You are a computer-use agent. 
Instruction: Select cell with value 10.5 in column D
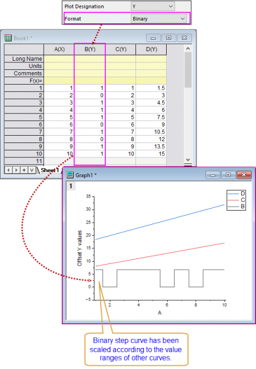[151, 132]
